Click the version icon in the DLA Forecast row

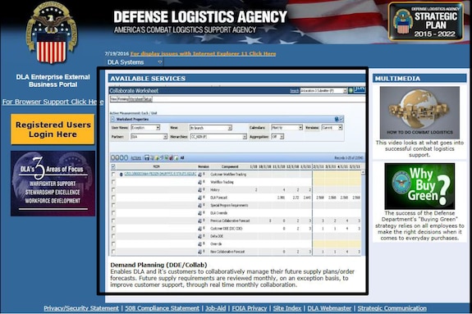click(199, 198)
